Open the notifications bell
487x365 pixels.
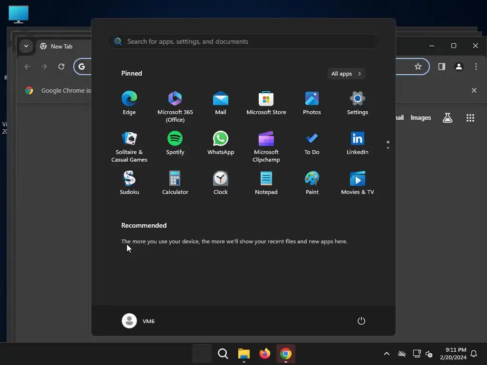click(x=474, y=354)
